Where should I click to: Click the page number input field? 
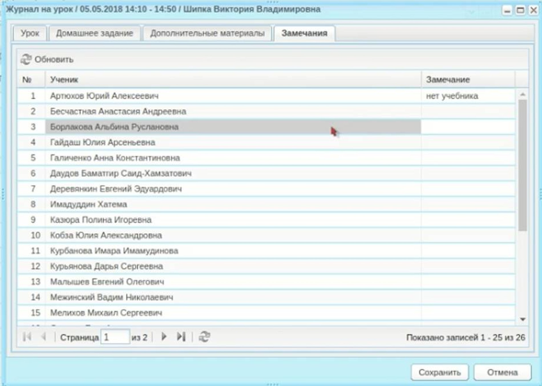point(115,337)
